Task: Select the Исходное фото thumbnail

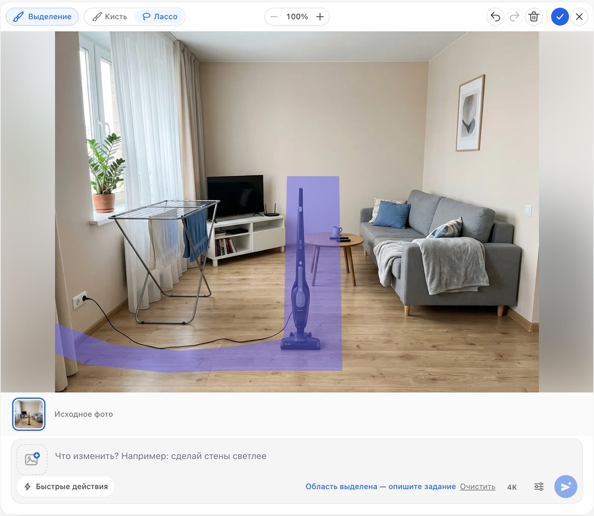Action: coord(29,414)
